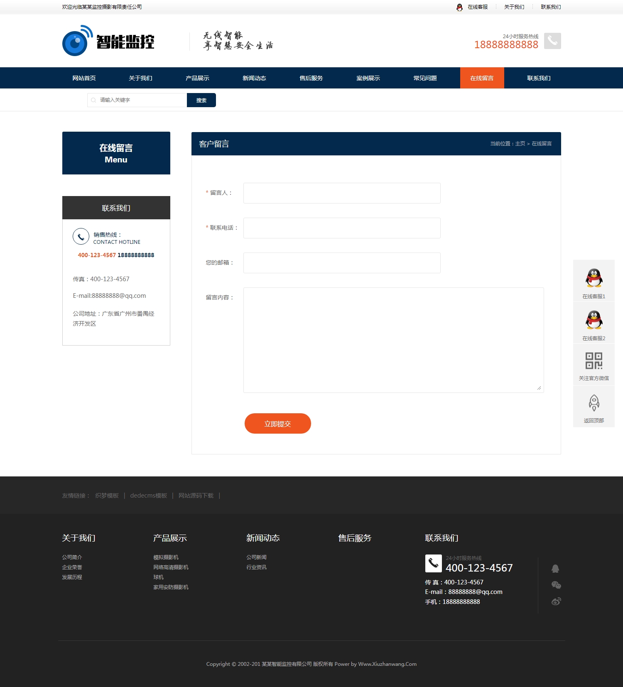The width and height of the screenshot is (623, 687).
Task: Focus the 留言人 name input field
Action: coord(342,193)
